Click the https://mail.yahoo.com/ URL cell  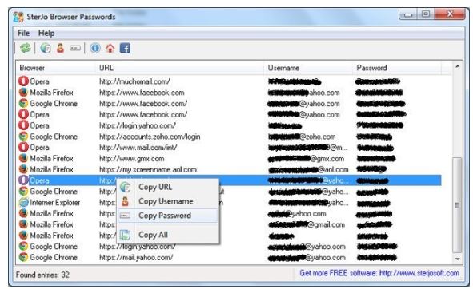point(136,257)
